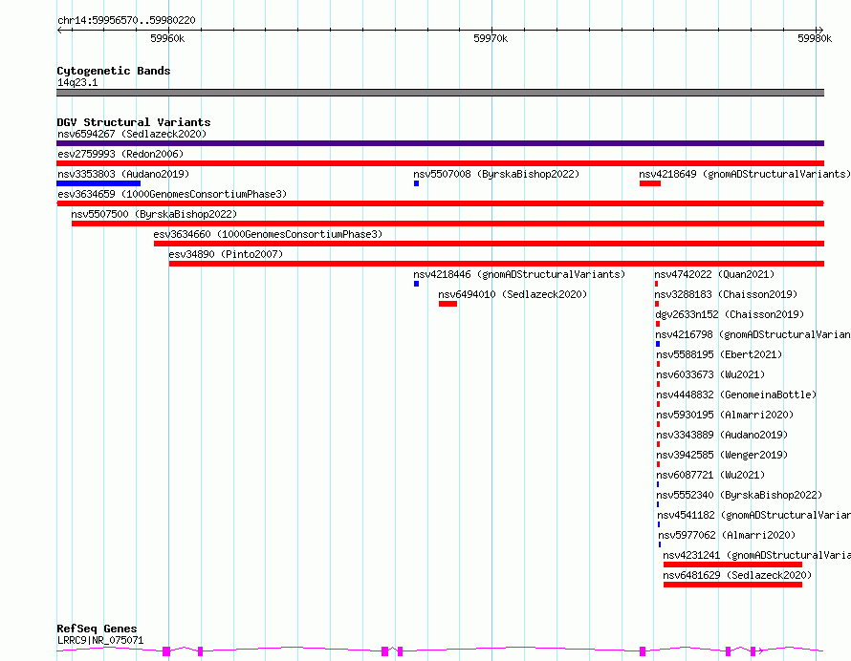
Task: Click esv3634660 (1000GenomesConsortiumPhase3) label
Action: point(268,234)
